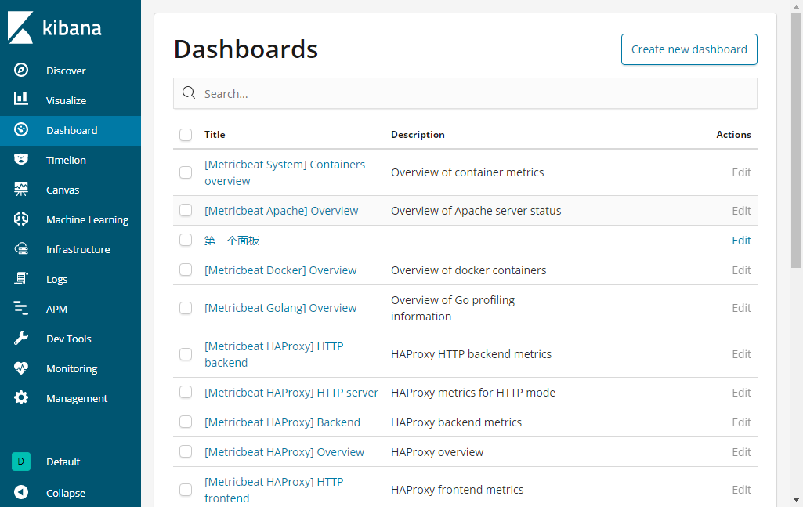Screen dimensions: 803x507
Task: Click the Discover compass icon
Action: [21, 70]
